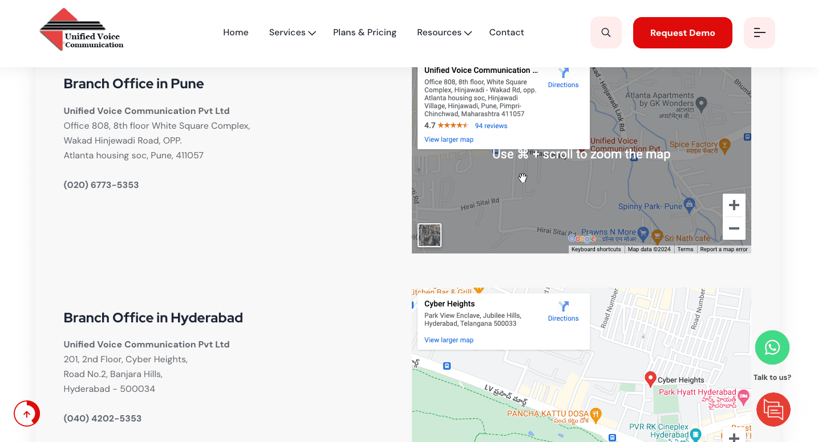The image size is (818, 442).
Task: Open the red live chat icon
Action: (x=773, y=410)
